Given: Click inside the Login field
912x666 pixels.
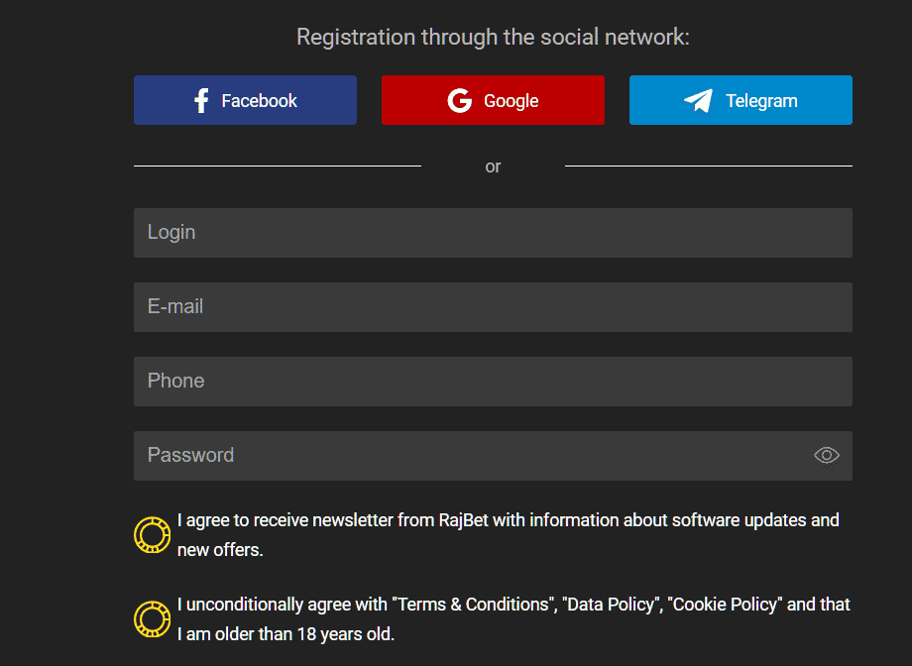Looking at the screenshot, I should [x=493, y=232].
